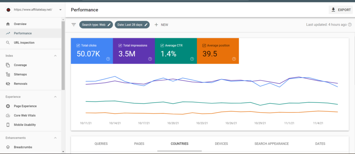Click the sidebar scrollbar thumb
355x154 pixels.
click(x=63, y=55)
